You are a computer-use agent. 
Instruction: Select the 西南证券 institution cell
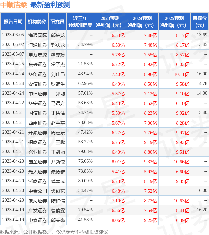[38, 123]
